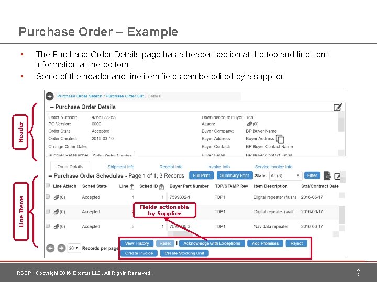Sort by Sched ID using the arrow icon

point(162,186)
